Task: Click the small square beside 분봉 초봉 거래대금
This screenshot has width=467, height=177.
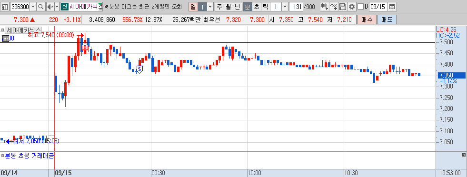Action: coord(3,155)
